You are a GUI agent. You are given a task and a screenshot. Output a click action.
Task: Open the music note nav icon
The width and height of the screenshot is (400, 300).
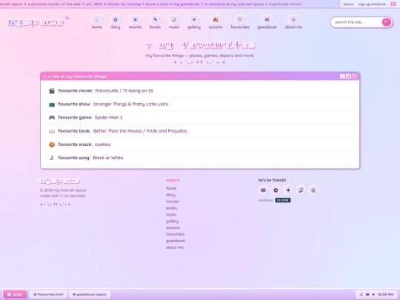point(174,20)
